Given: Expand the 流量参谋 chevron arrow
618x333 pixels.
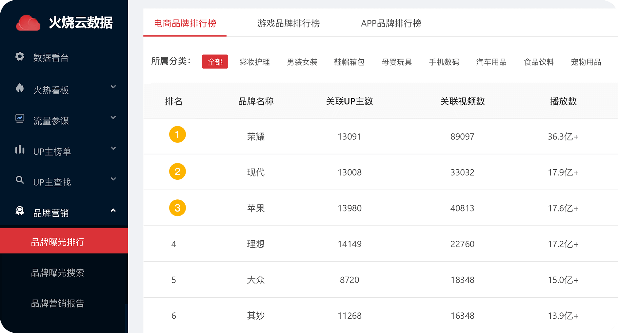Looking at the screenshot, I should (x=113, y=118).
